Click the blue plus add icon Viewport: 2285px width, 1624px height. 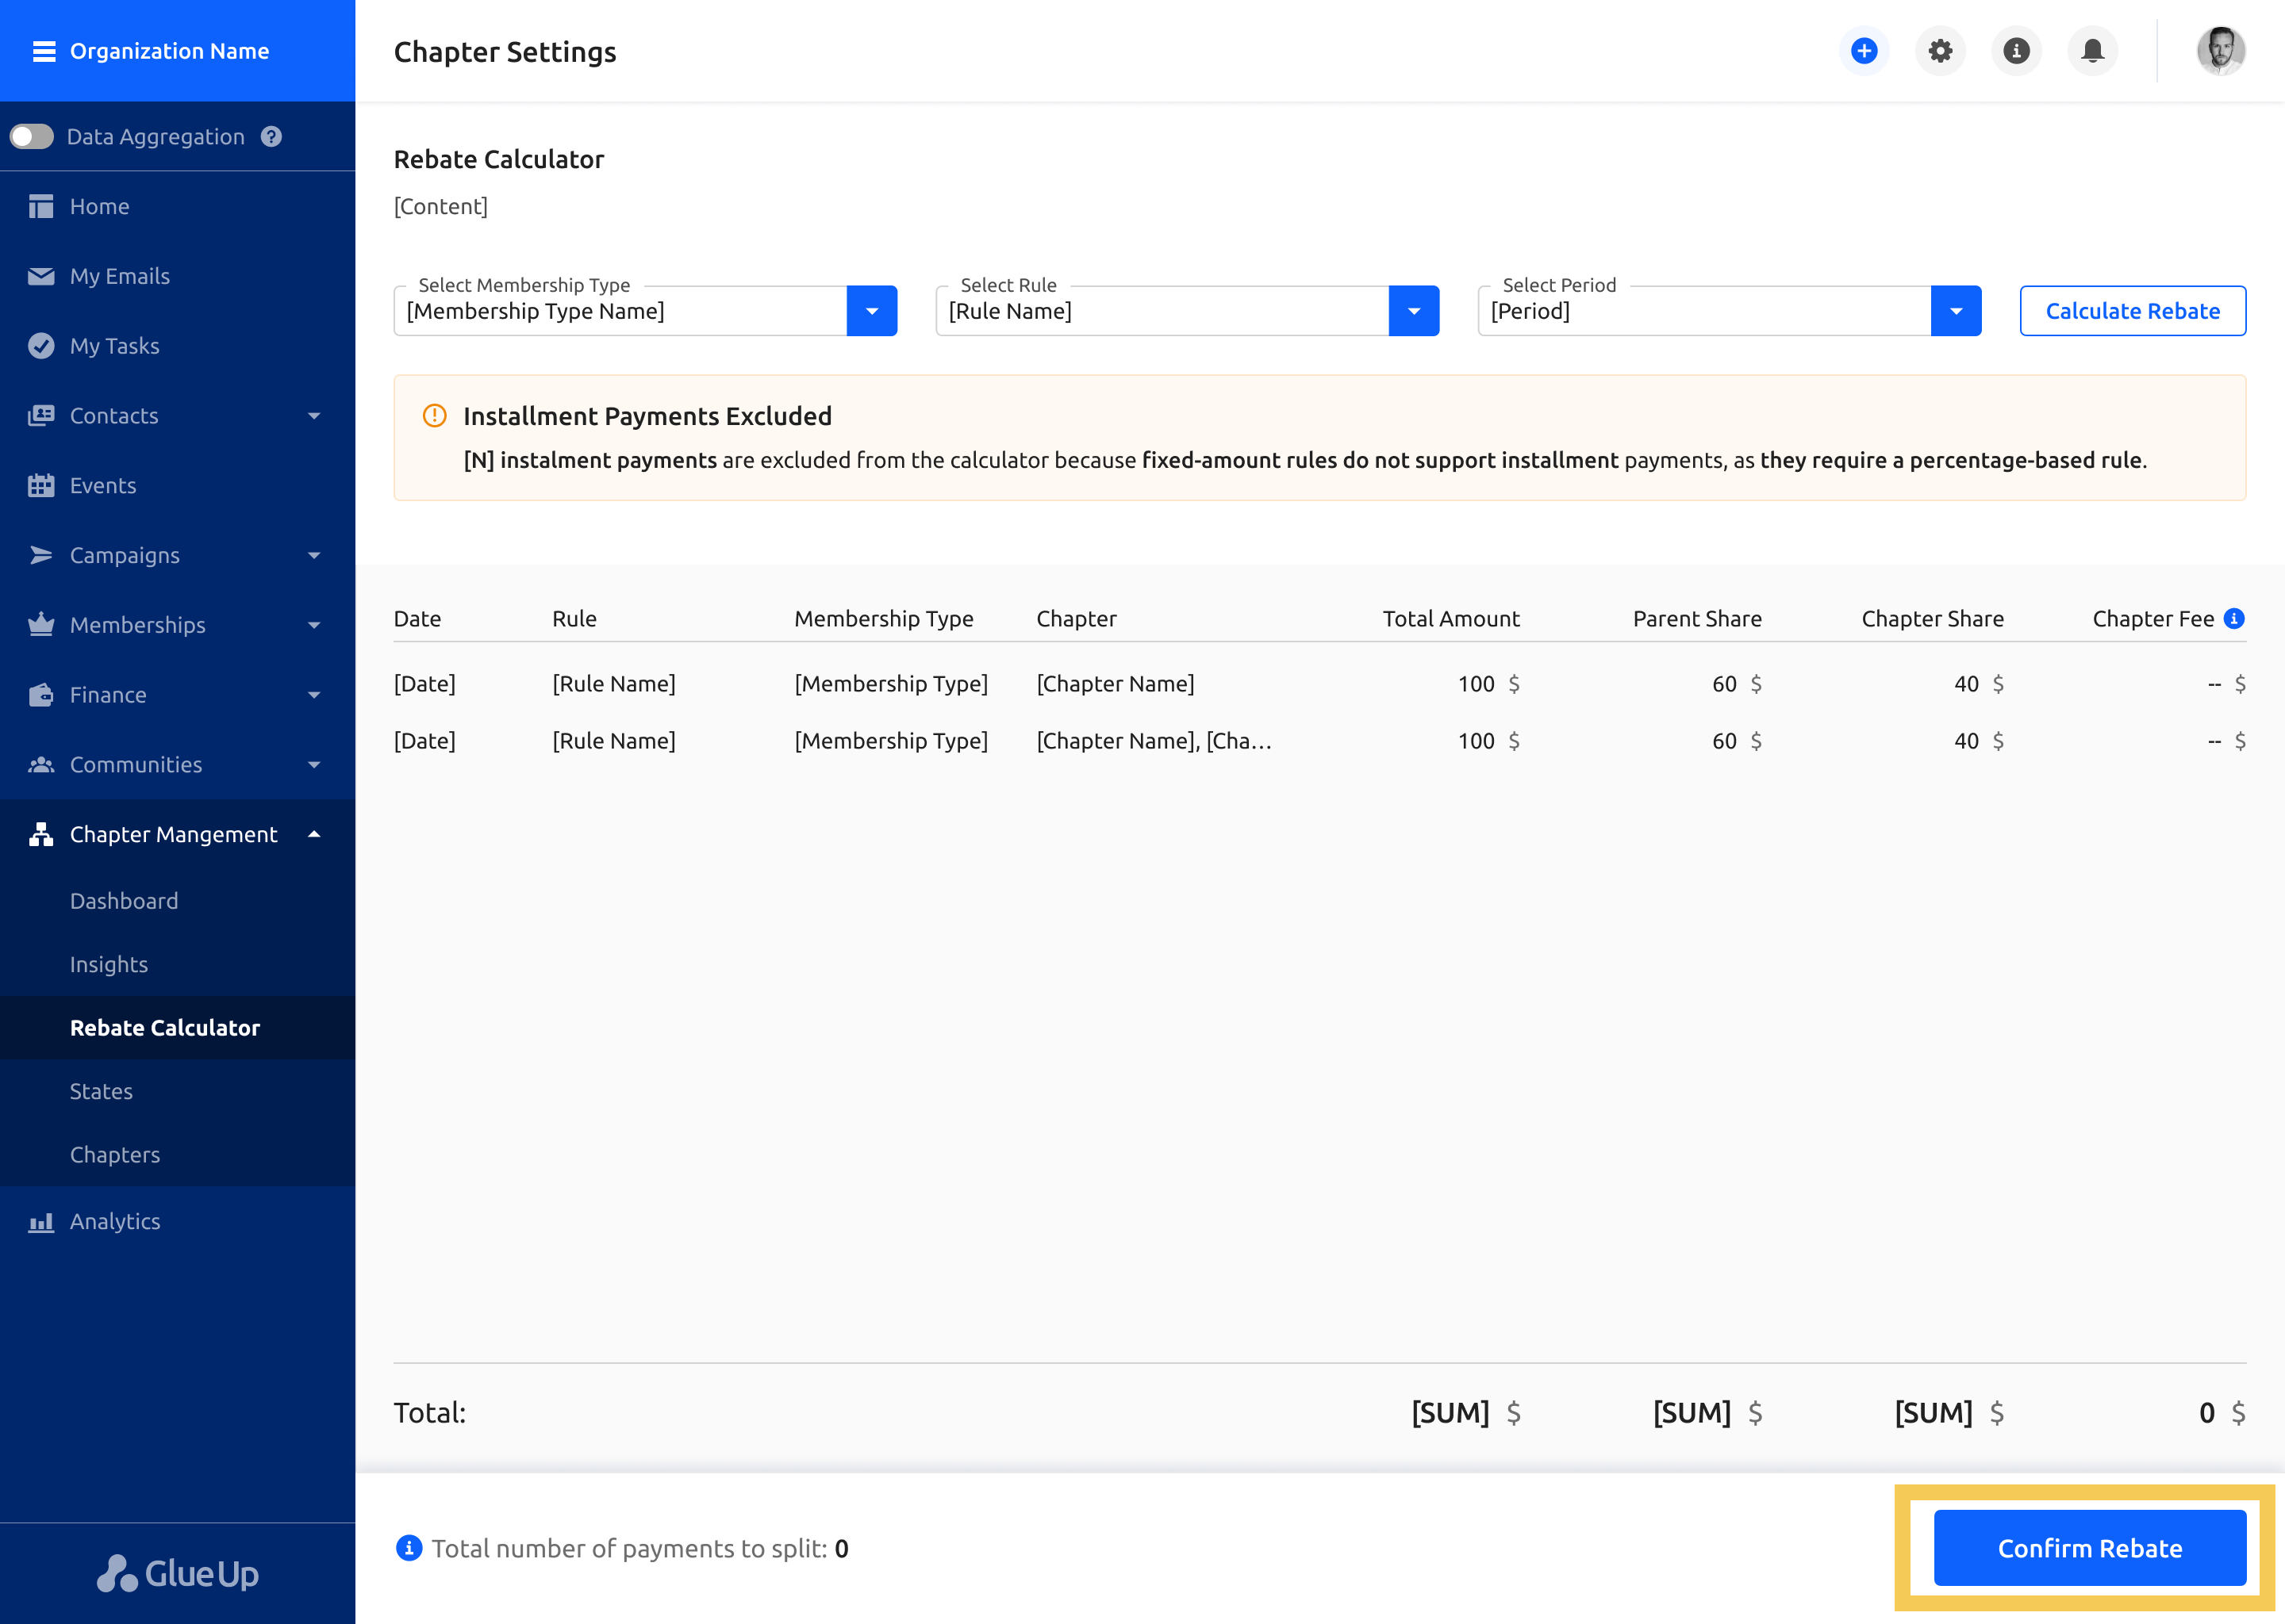pos(1864,51)
